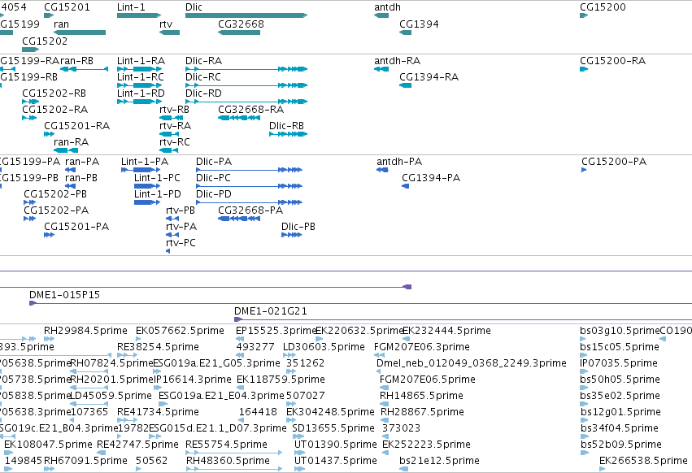Open the antdh-PA protein label
This screenshot has height=473, width=692.
[x=399, y=162]
